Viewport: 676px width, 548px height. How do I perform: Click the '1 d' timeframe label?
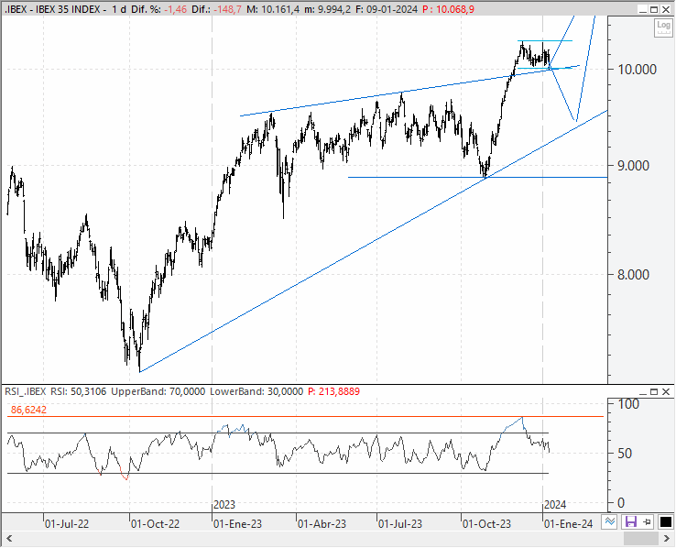119,9
